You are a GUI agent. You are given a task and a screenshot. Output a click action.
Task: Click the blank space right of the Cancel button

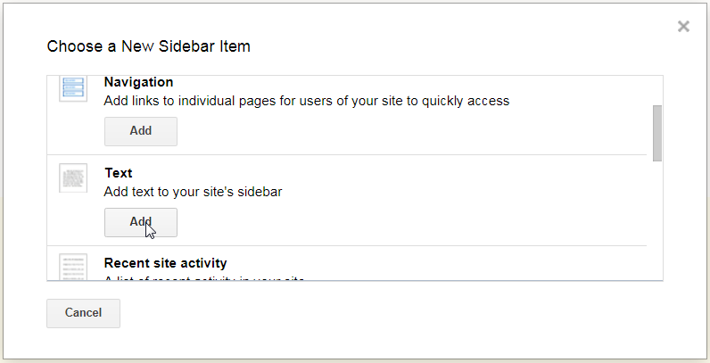[x=390, y=313]
